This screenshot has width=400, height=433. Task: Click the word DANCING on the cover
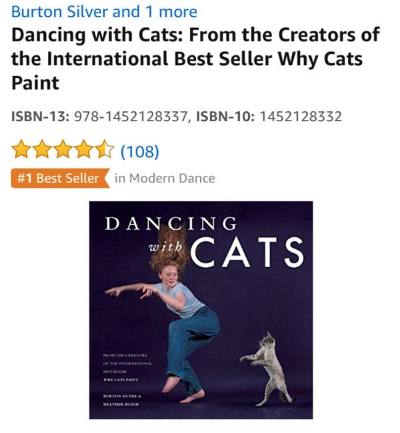[x=171, y=224]
